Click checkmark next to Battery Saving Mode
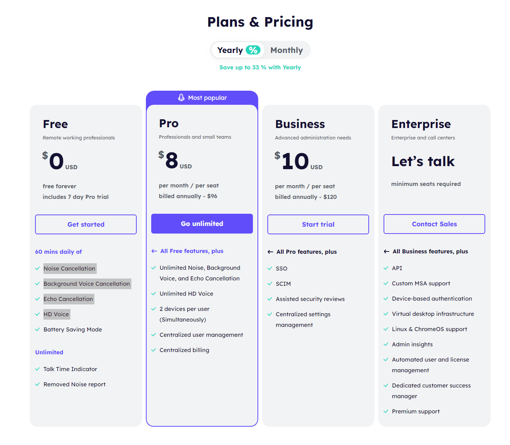Viewport: 510px width, 445px height. (37, 330)
